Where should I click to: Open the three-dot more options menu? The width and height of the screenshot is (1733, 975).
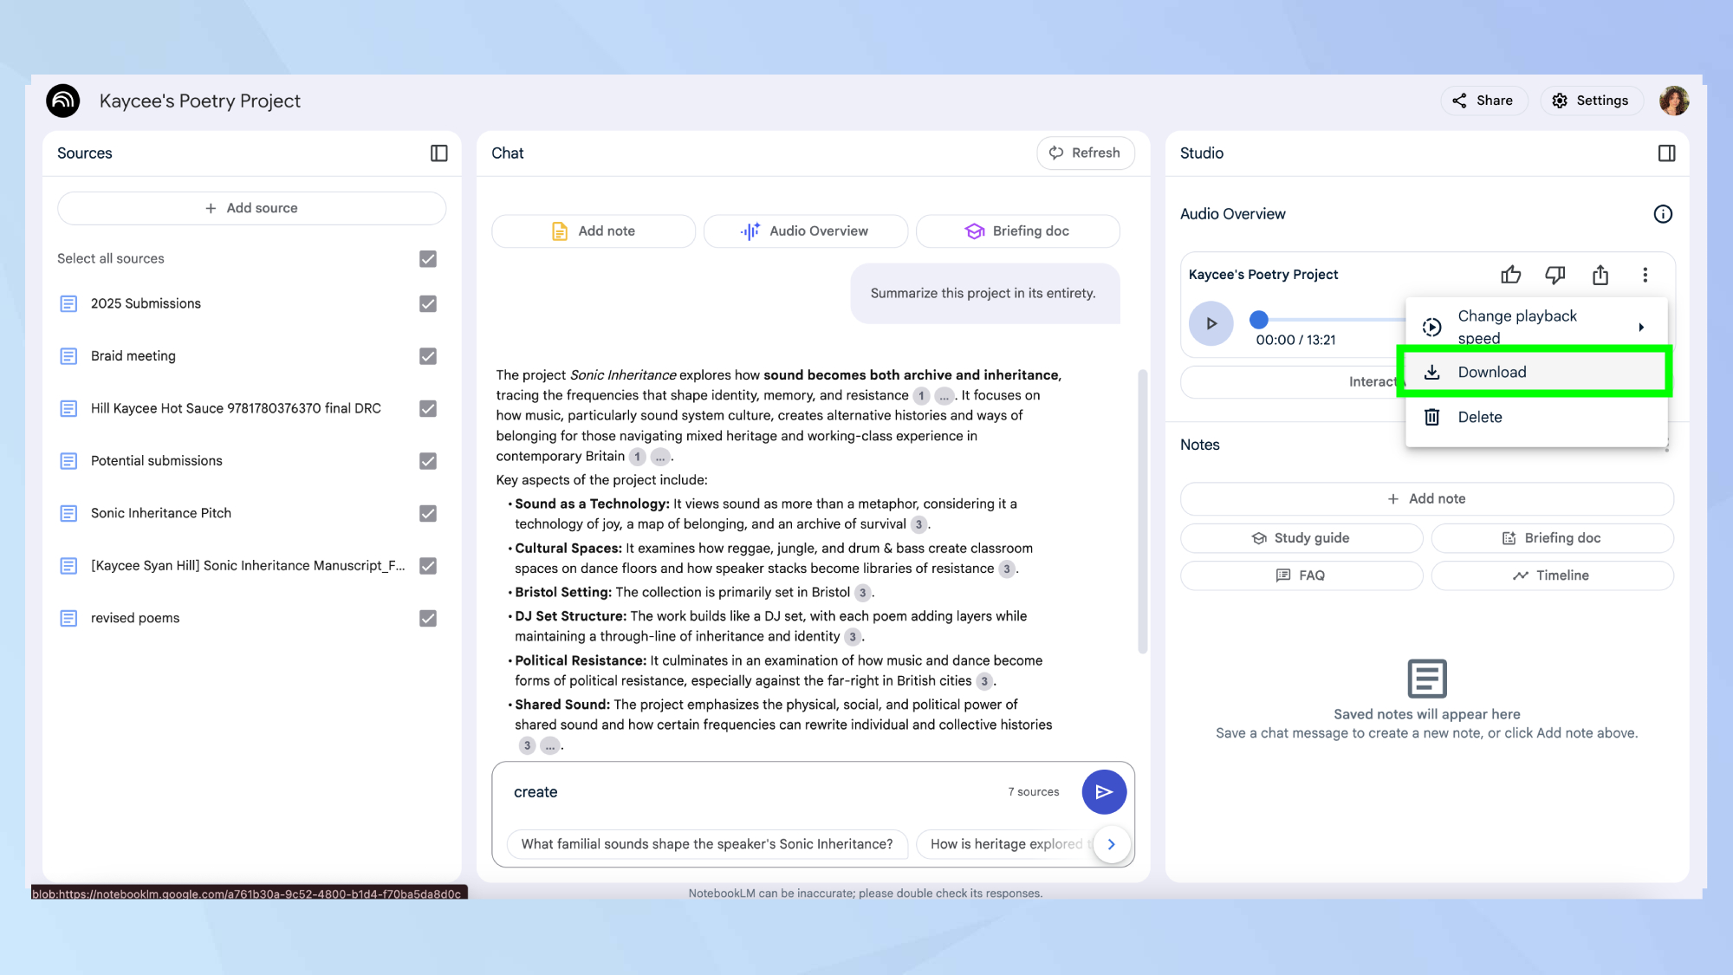click(x=1645, y=275)
